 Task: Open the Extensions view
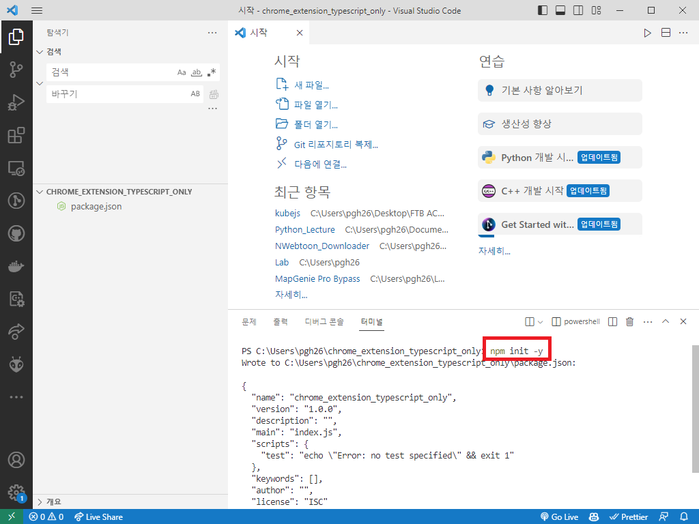[16, 136]
